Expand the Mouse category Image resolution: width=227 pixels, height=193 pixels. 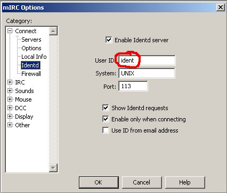point(10,99)
